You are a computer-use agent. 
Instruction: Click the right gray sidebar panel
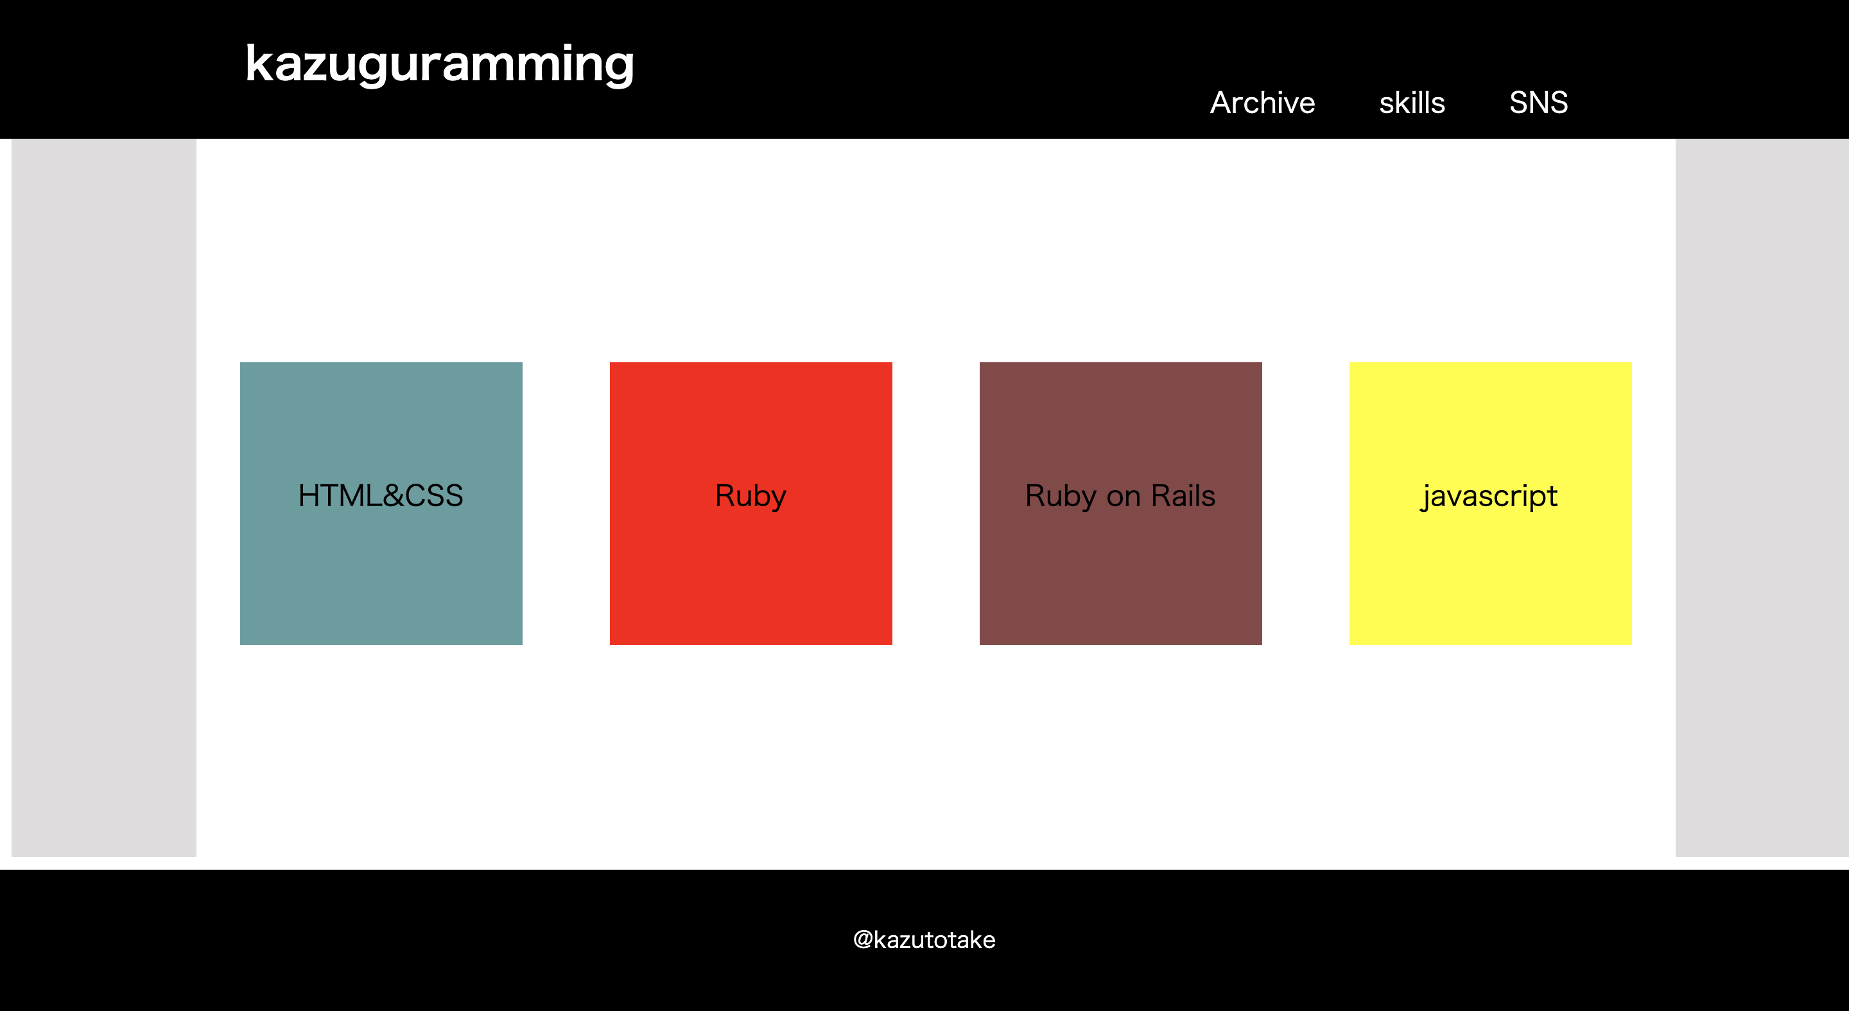point(1762,498)
